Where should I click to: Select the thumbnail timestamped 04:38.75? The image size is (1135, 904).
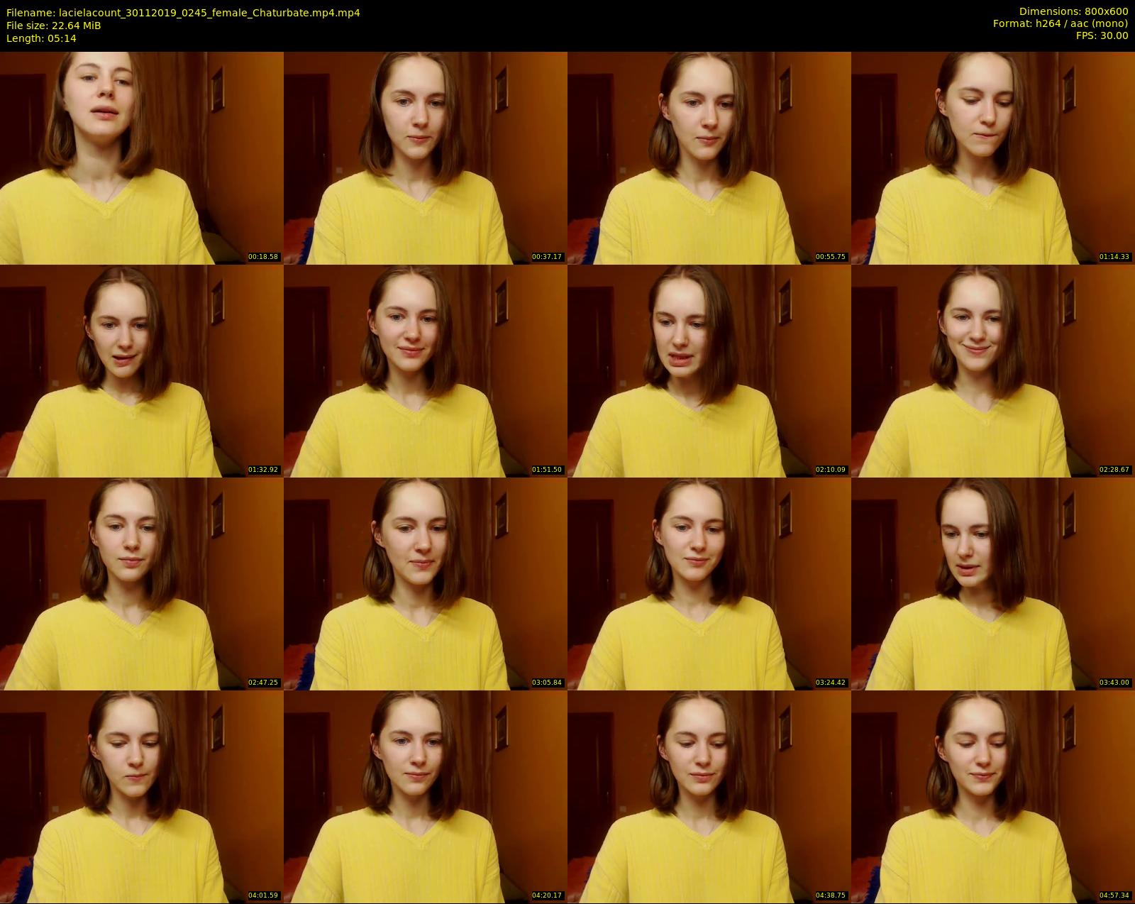tap(709, 797)
